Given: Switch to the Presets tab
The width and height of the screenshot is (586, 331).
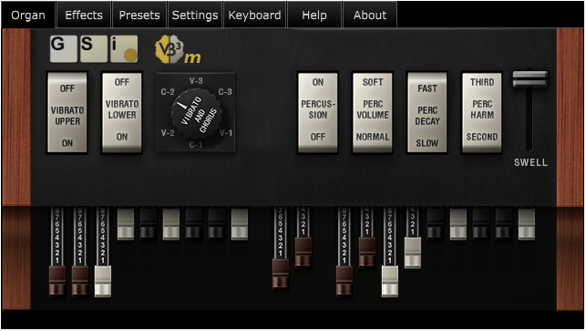Looking at the screenshot, I should (x=139, y=15).
